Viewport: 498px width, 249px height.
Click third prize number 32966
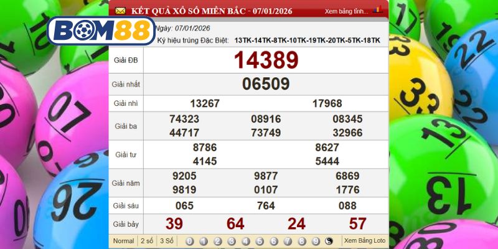[347, 133]
